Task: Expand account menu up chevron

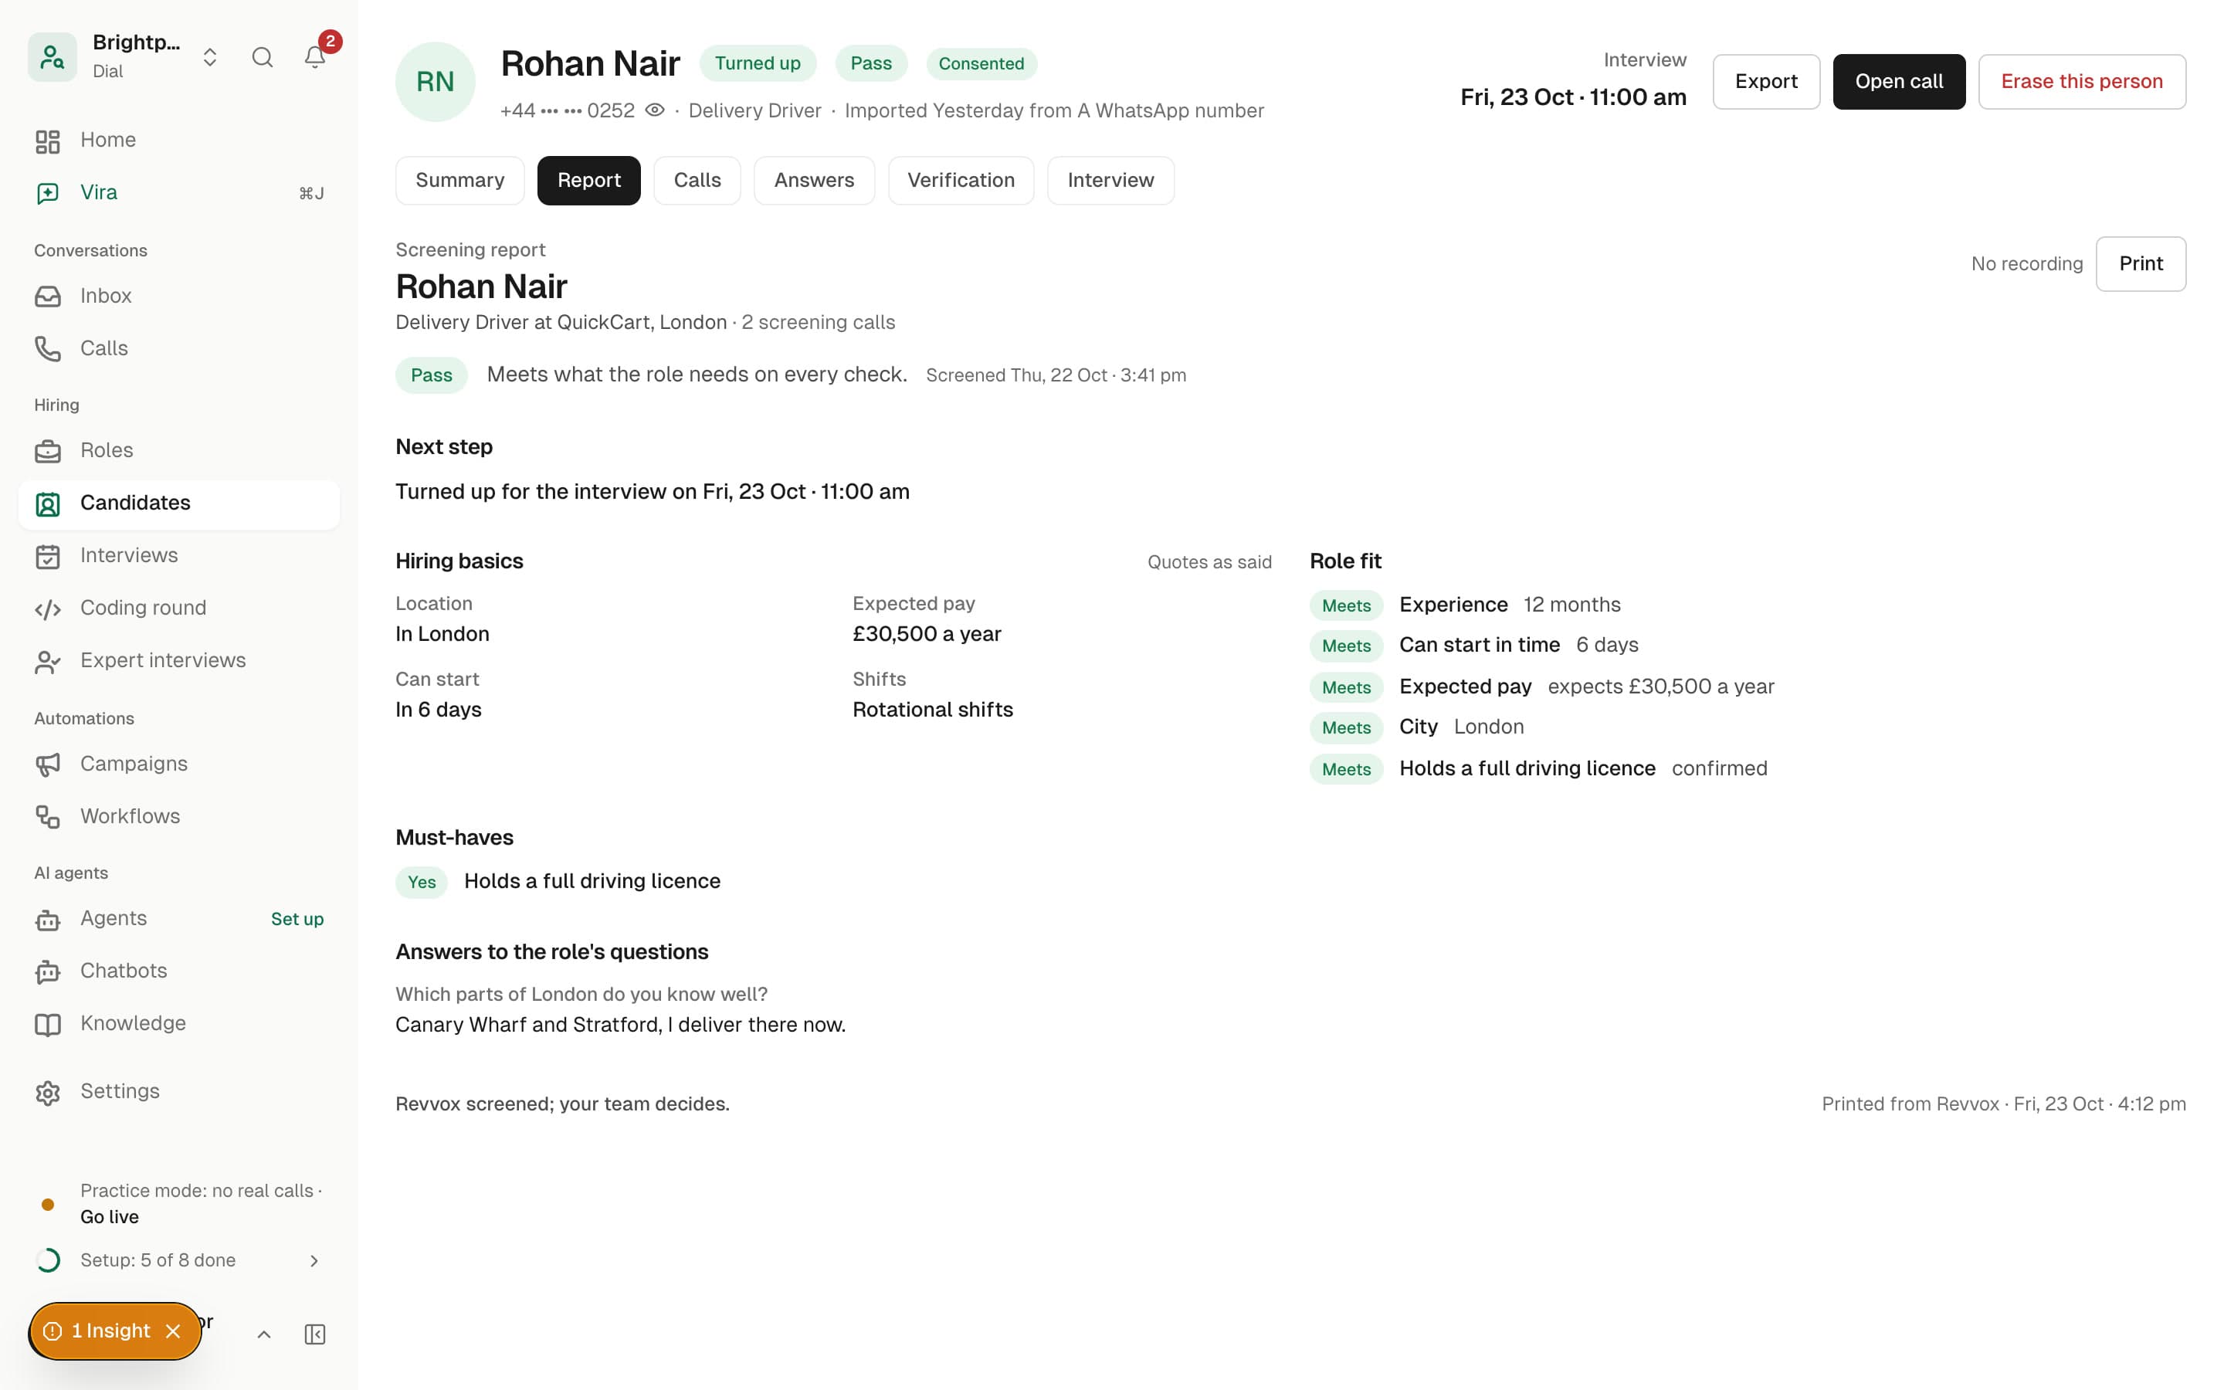Action: point(264,1335)
